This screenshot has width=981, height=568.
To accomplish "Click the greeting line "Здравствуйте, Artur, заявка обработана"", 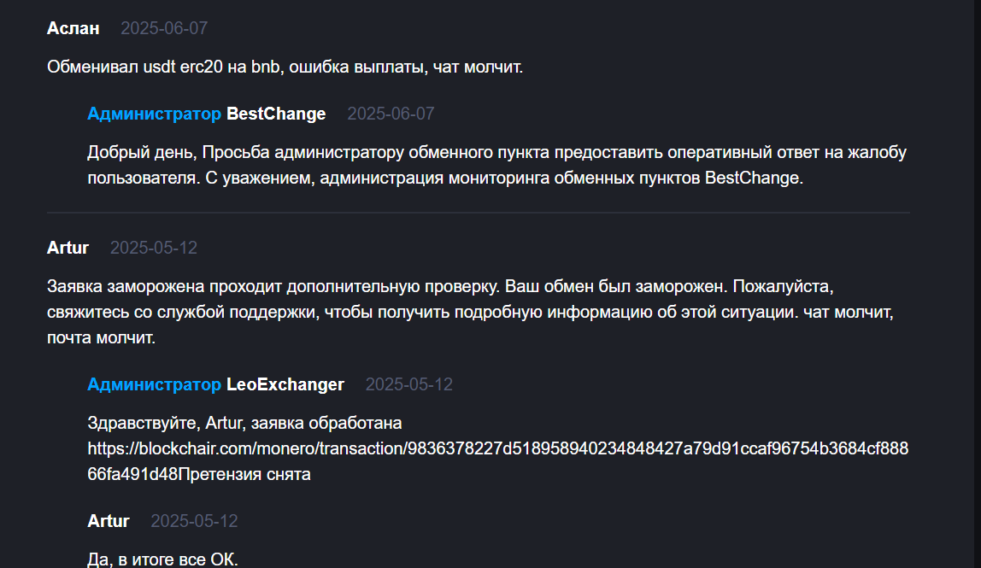I will coord(244,423).
